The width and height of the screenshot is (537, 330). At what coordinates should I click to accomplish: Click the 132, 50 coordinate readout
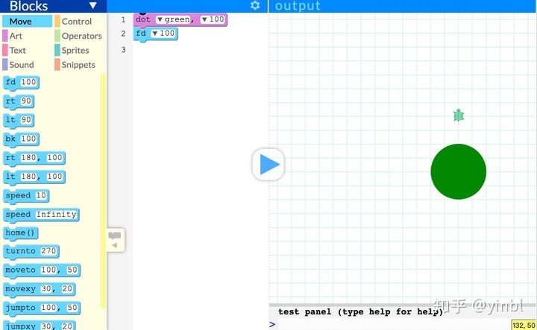(x=524, y=326)
